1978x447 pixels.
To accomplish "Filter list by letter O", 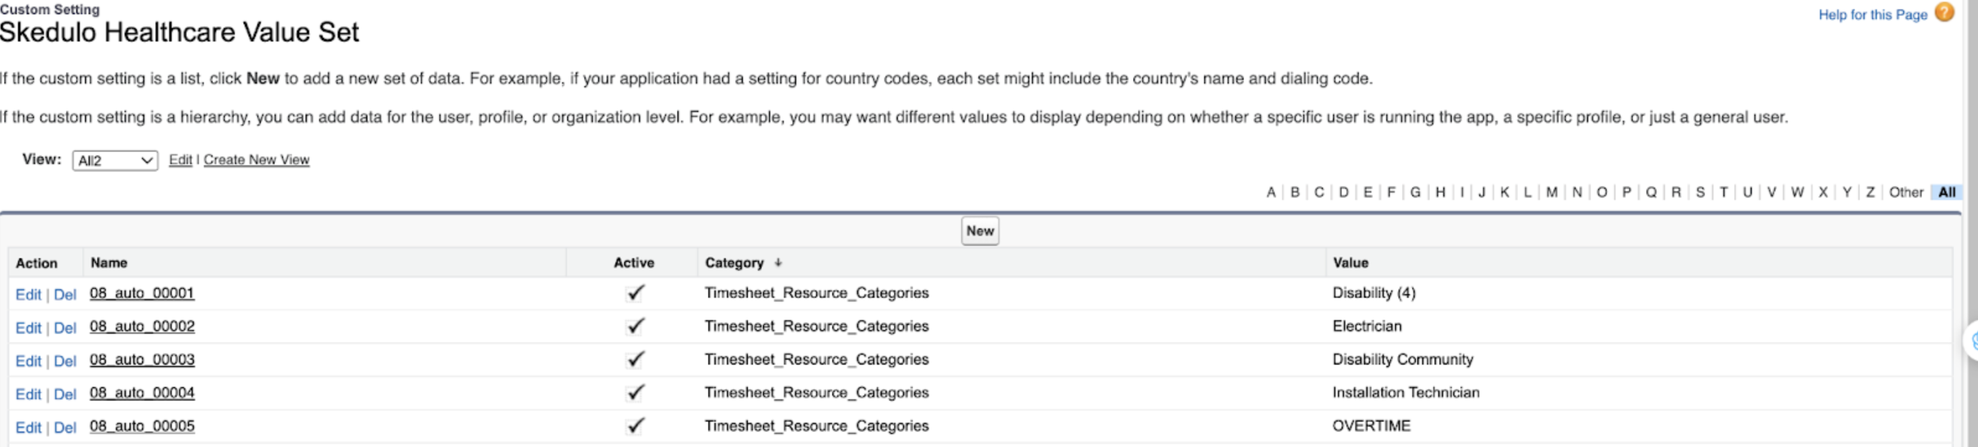I will (1602, 193).
